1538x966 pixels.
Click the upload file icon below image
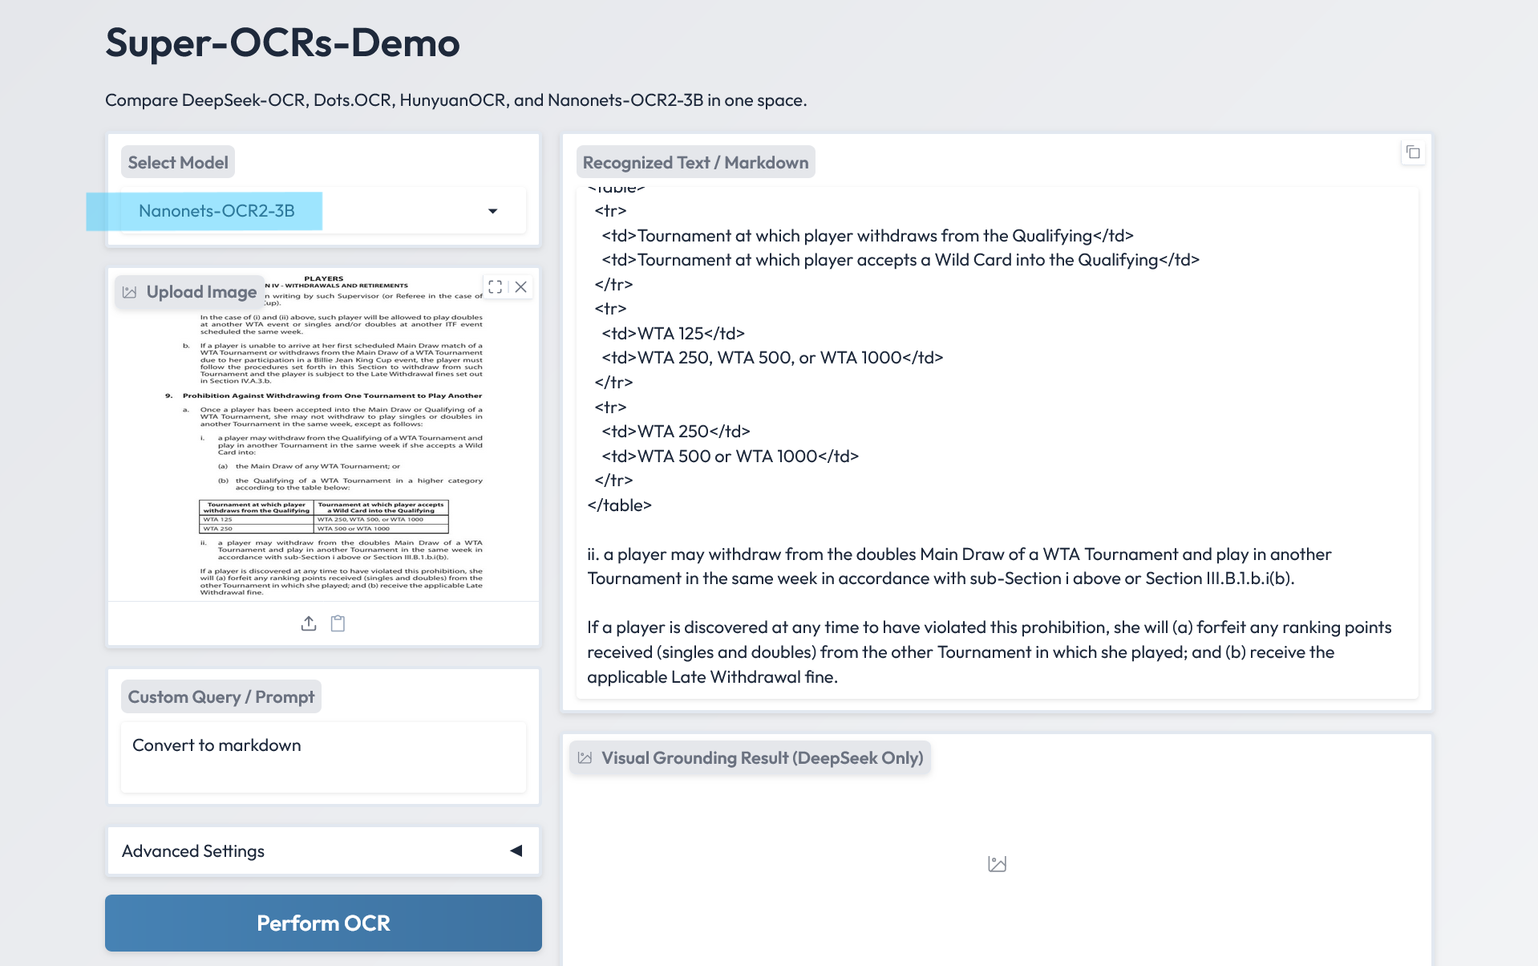[x=309, y=623]
